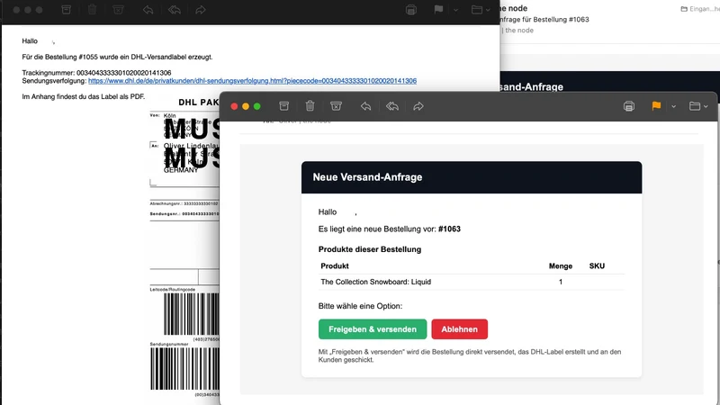Click Freigeben & versenden button
This screenshot has width=720, height=405.
tap(373, 329)
